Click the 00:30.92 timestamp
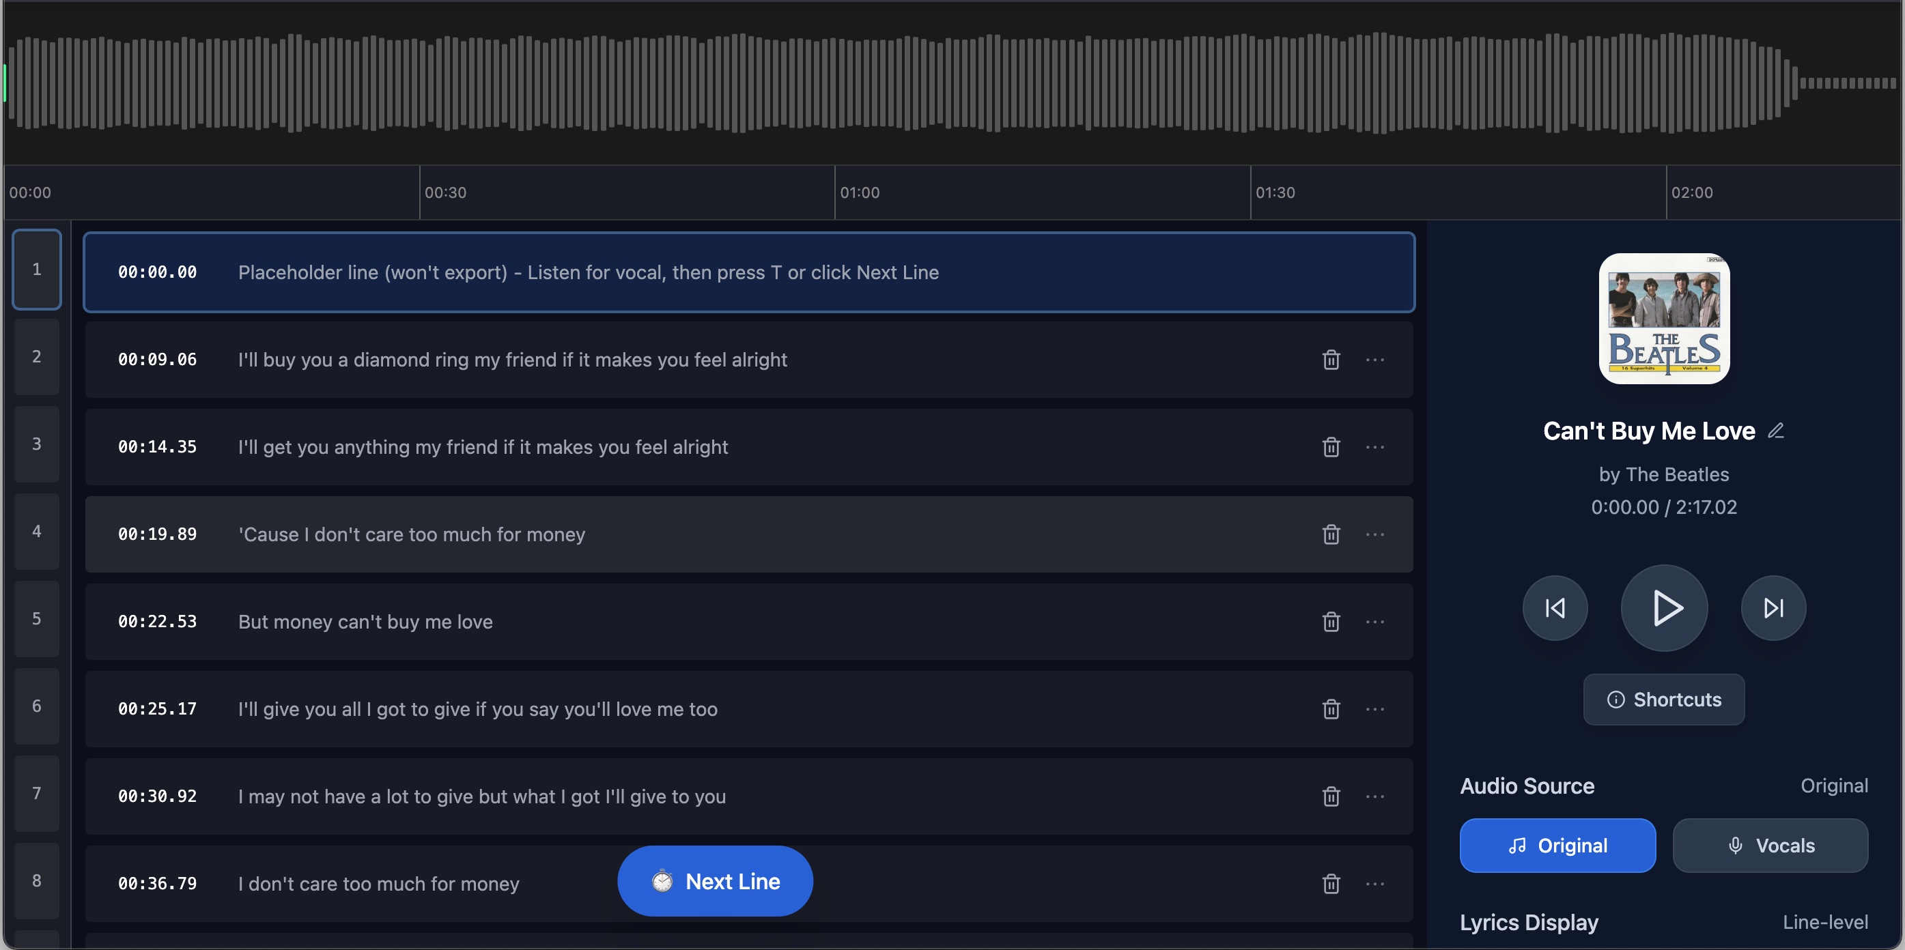Screen dimensions: 1905x950 point(158,796)
